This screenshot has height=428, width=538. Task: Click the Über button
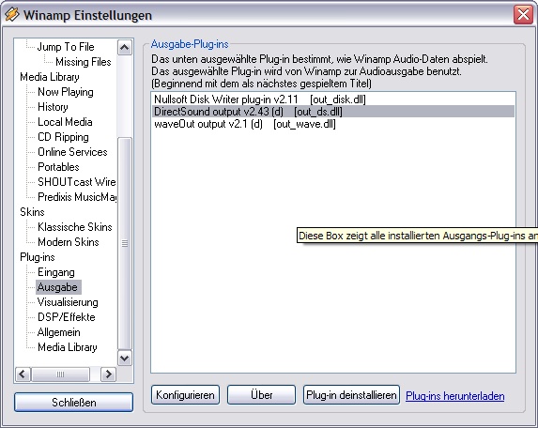click(x=261, y=395)
